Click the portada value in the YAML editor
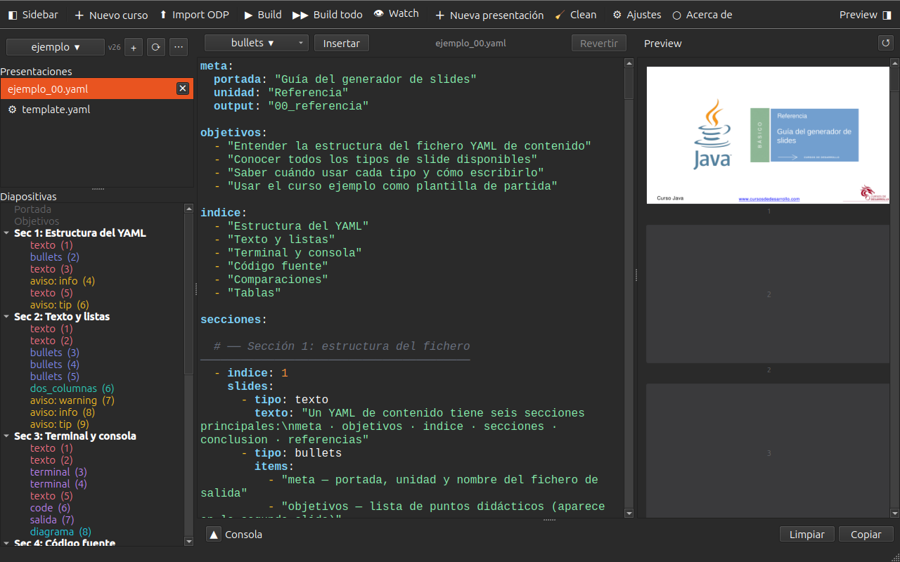Screen dimensions: 900x562 375,79
